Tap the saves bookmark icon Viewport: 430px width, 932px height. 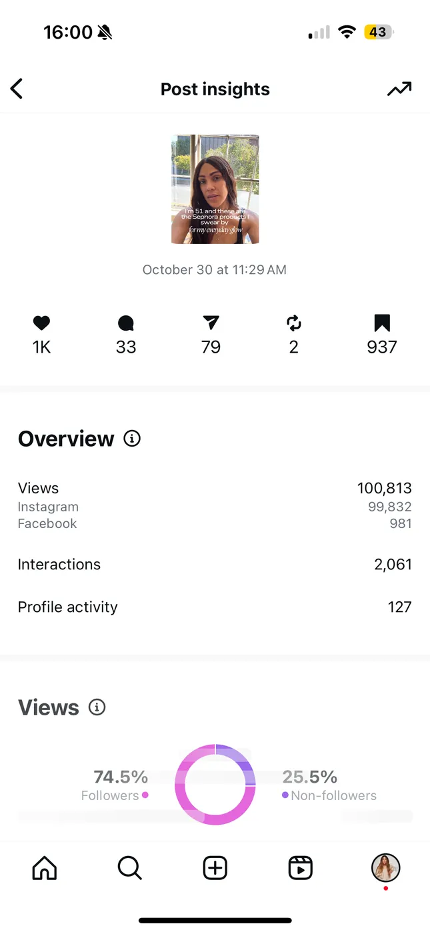[382, 323]
